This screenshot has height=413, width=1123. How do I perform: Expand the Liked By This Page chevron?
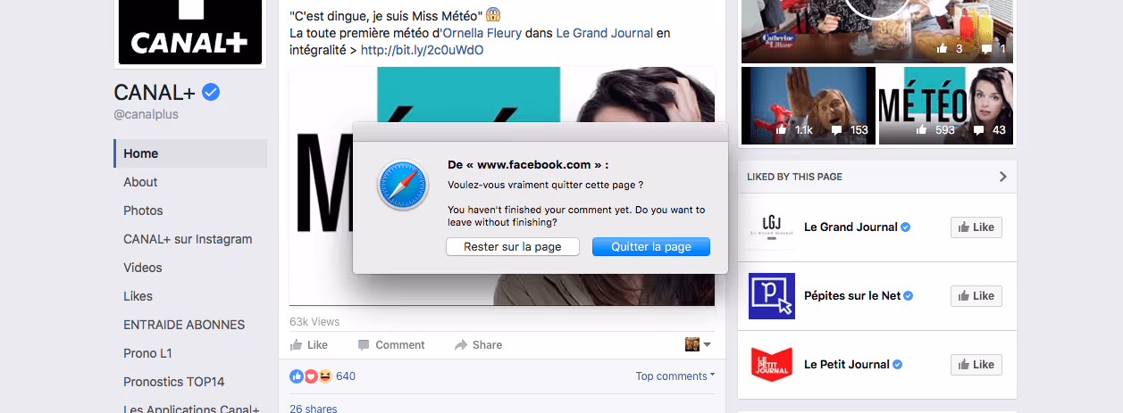pos(1002,177)
